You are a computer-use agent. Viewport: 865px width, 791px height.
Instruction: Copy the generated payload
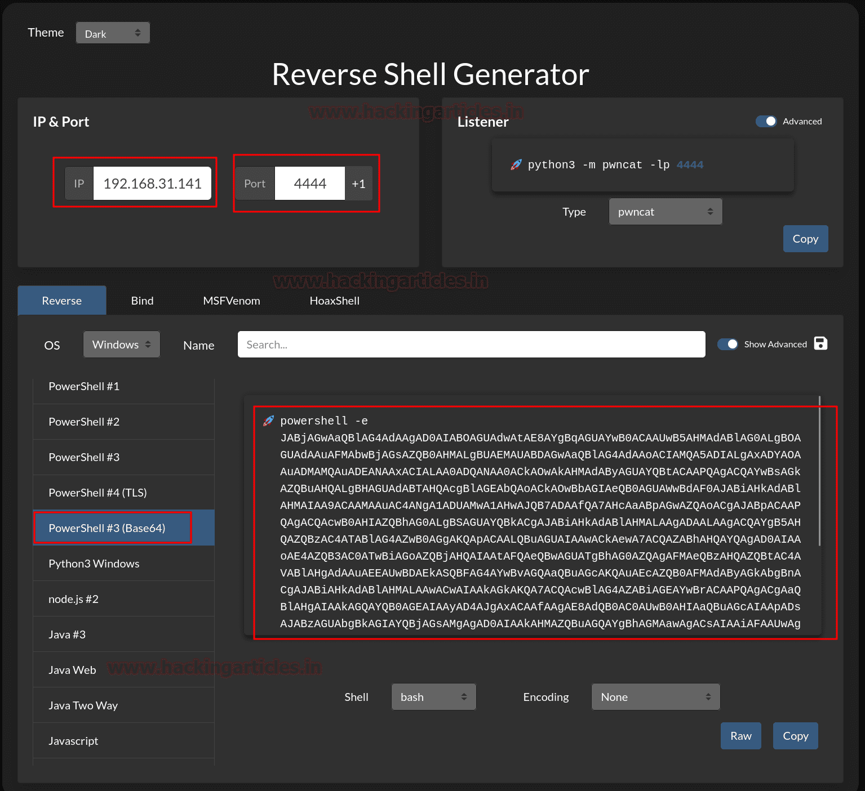pyautogui.click(x=796, y=736)
